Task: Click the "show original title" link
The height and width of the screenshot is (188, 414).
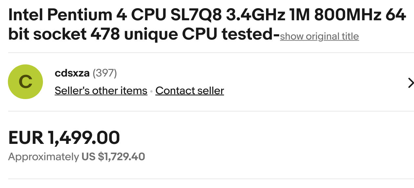Action: point(319,36)
